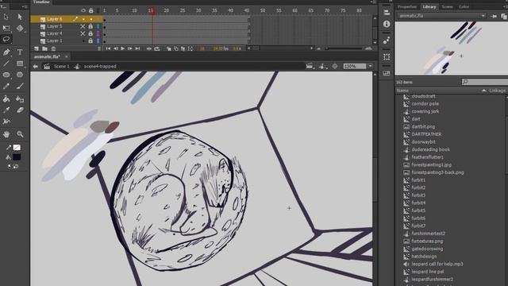Click the Timeline panel tab
The width and height of the screenshot is (508, 286).
(x=41, y=2)
